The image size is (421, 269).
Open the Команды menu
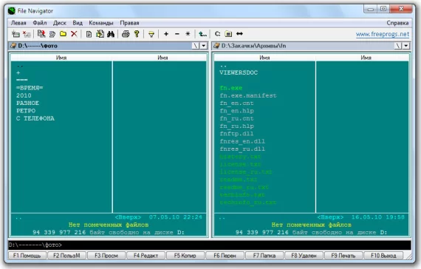tap(101, 23)
